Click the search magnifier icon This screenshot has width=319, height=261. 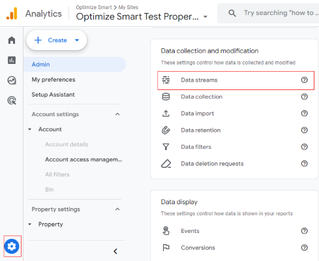pyautogui.click(x=232, y=13)
